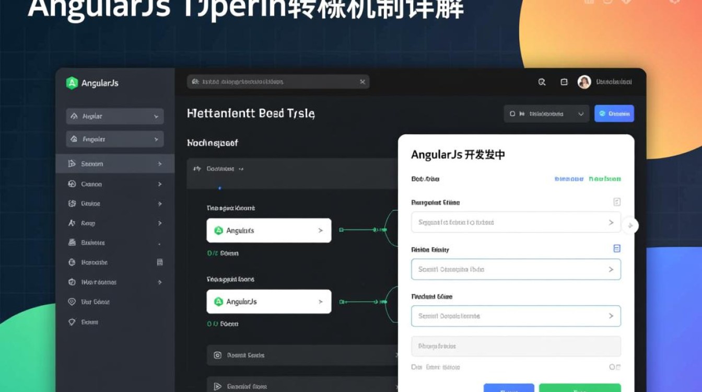This screenshot has height=392, width=702.
Task: Open the filter dropdown next to the blue button
Action: click(x=546, y=113)
